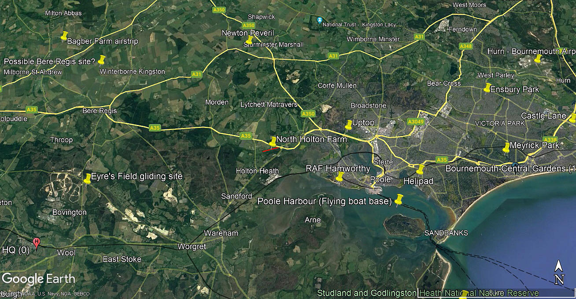Click the Helipad yellow pushpin

click(420, 169)
